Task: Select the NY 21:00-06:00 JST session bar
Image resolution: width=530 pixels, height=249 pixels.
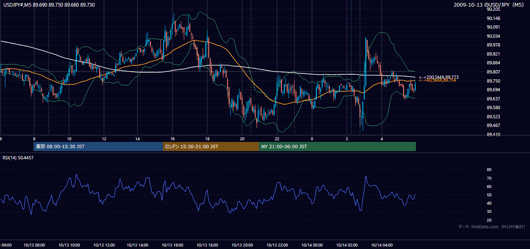Action: (x=337, y=146)
